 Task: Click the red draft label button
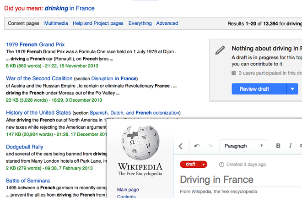(x=190, y=164)
